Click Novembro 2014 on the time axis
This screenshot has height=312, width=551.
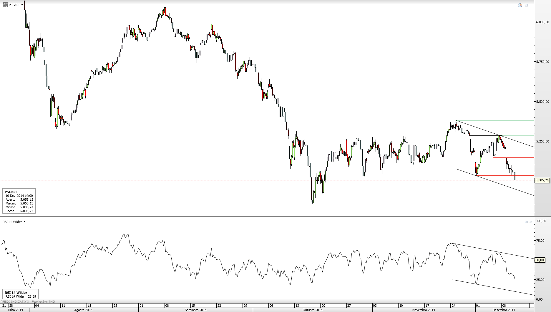tap(424, 310)
